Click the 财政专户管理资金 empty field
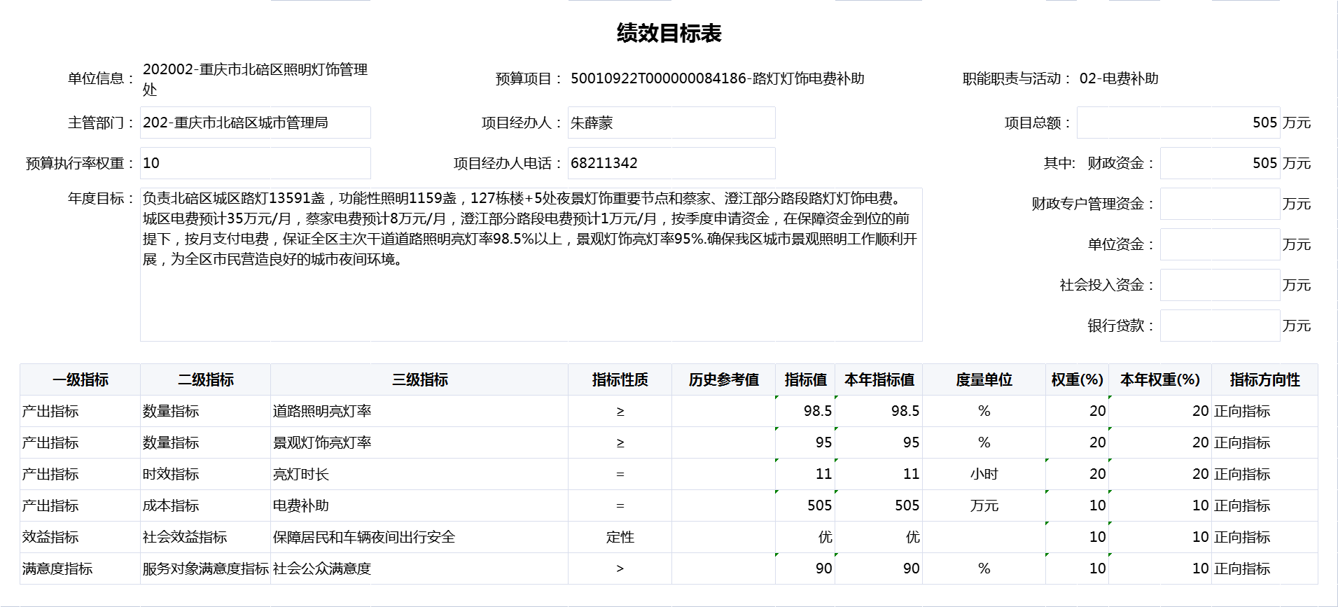 click(x=1220, y=204)
